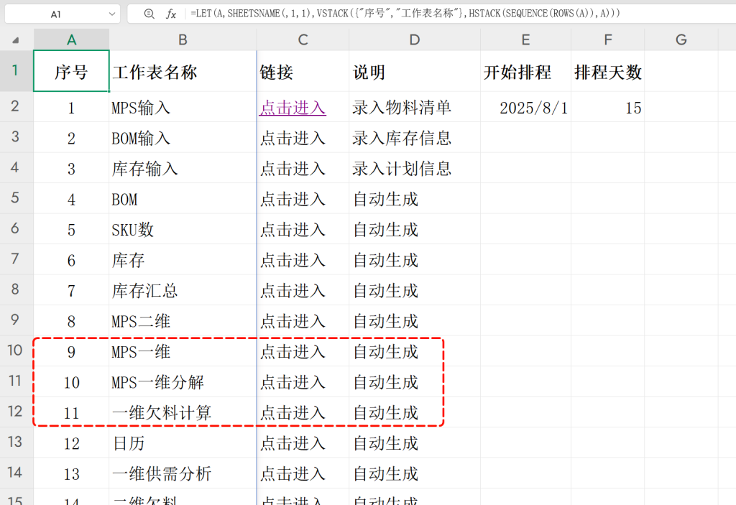Open the 点击进入 link for 库存输入
Screen dimensions: 736x505
coord(293,169)
